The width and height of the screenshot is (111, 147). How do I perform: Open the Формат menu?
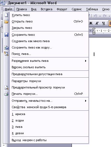click(62, 9)
